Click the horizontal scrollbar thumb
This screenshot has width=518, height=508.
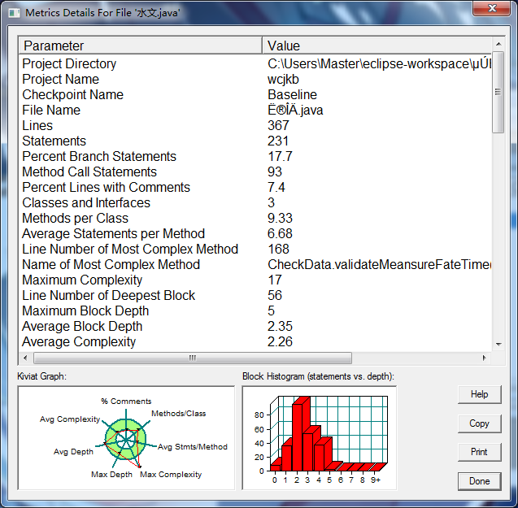point(193,358)
